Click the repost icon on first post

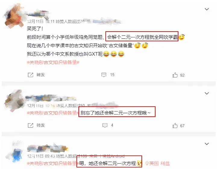point(30,75)
